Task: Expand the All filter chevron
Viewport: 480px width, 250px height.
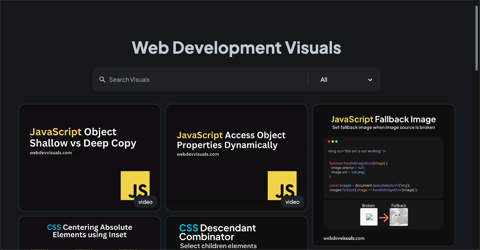Action: pyautogui.click(x=370, y=80)
